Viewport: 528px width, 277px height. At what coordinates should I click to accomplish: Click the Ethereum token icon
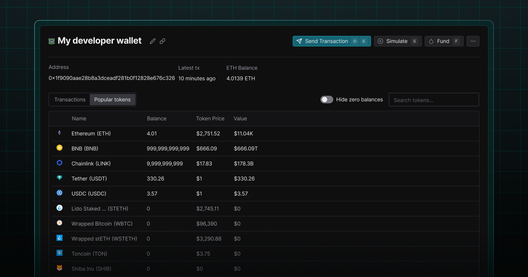(59, 133)
